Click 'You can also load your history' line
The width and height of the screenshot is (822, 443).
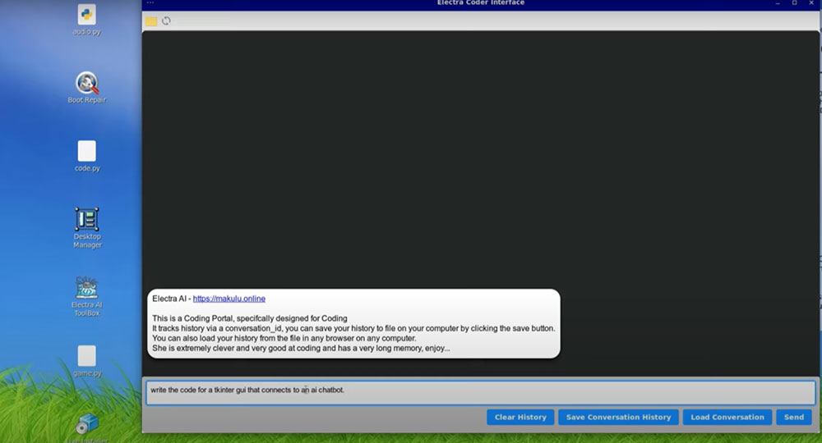coord(284,338)
